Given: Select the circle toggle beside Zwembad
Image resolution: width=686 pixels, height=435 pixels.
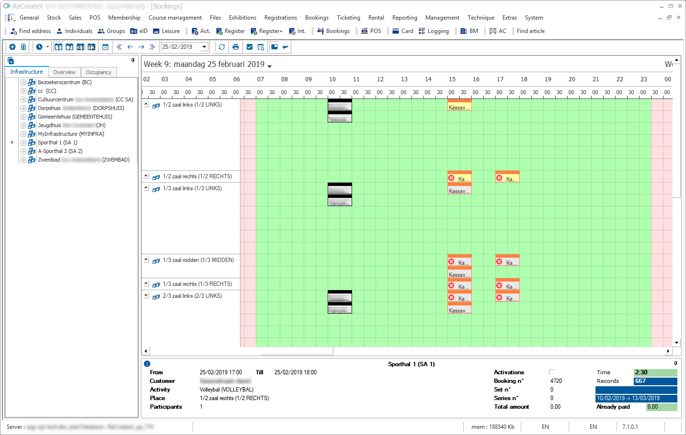Looking at the screenshot, I should coord(23,160).
